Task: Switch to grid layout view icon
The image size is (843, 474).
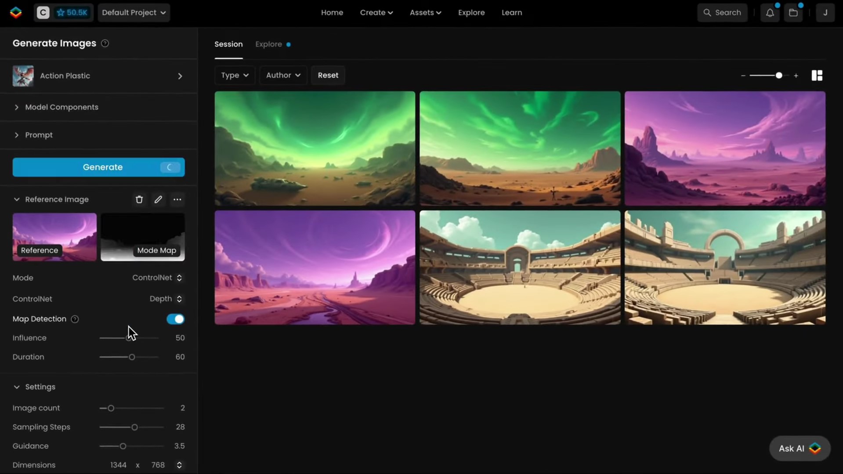Action: click(817, 76)
